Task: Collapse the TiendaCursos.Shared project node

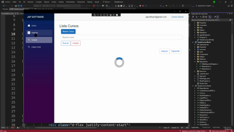Action: coord(193,86)
